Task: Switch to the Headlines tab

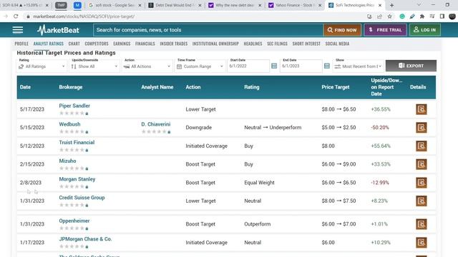Action: click(x=253, y=44)
